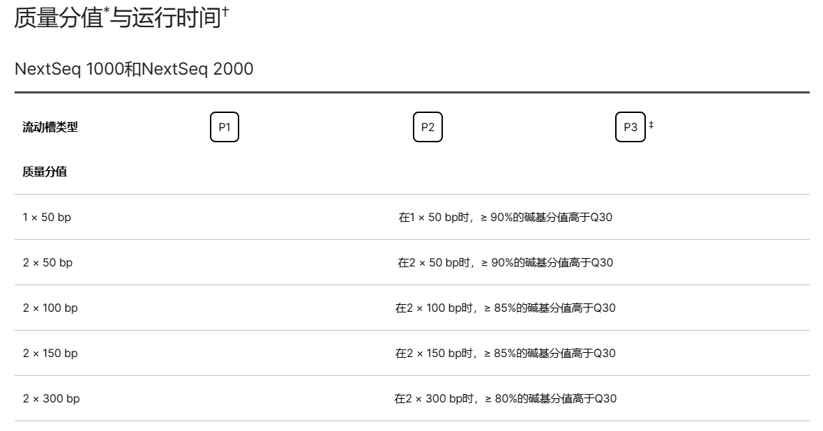
Task: Click the 质量分值 section row label
Action: 45,172
